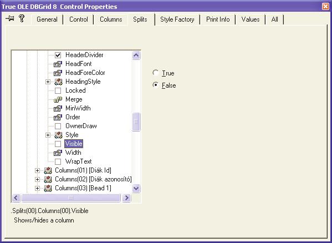This screenshot has width=332, height=243.
Task: Click the Merge property icon
Action: click(x=58, y=99)
